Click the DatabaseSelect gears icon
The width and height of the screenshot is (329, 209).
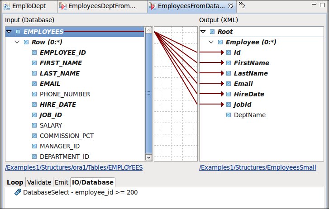pyautogui.click(x=18, y=192)
